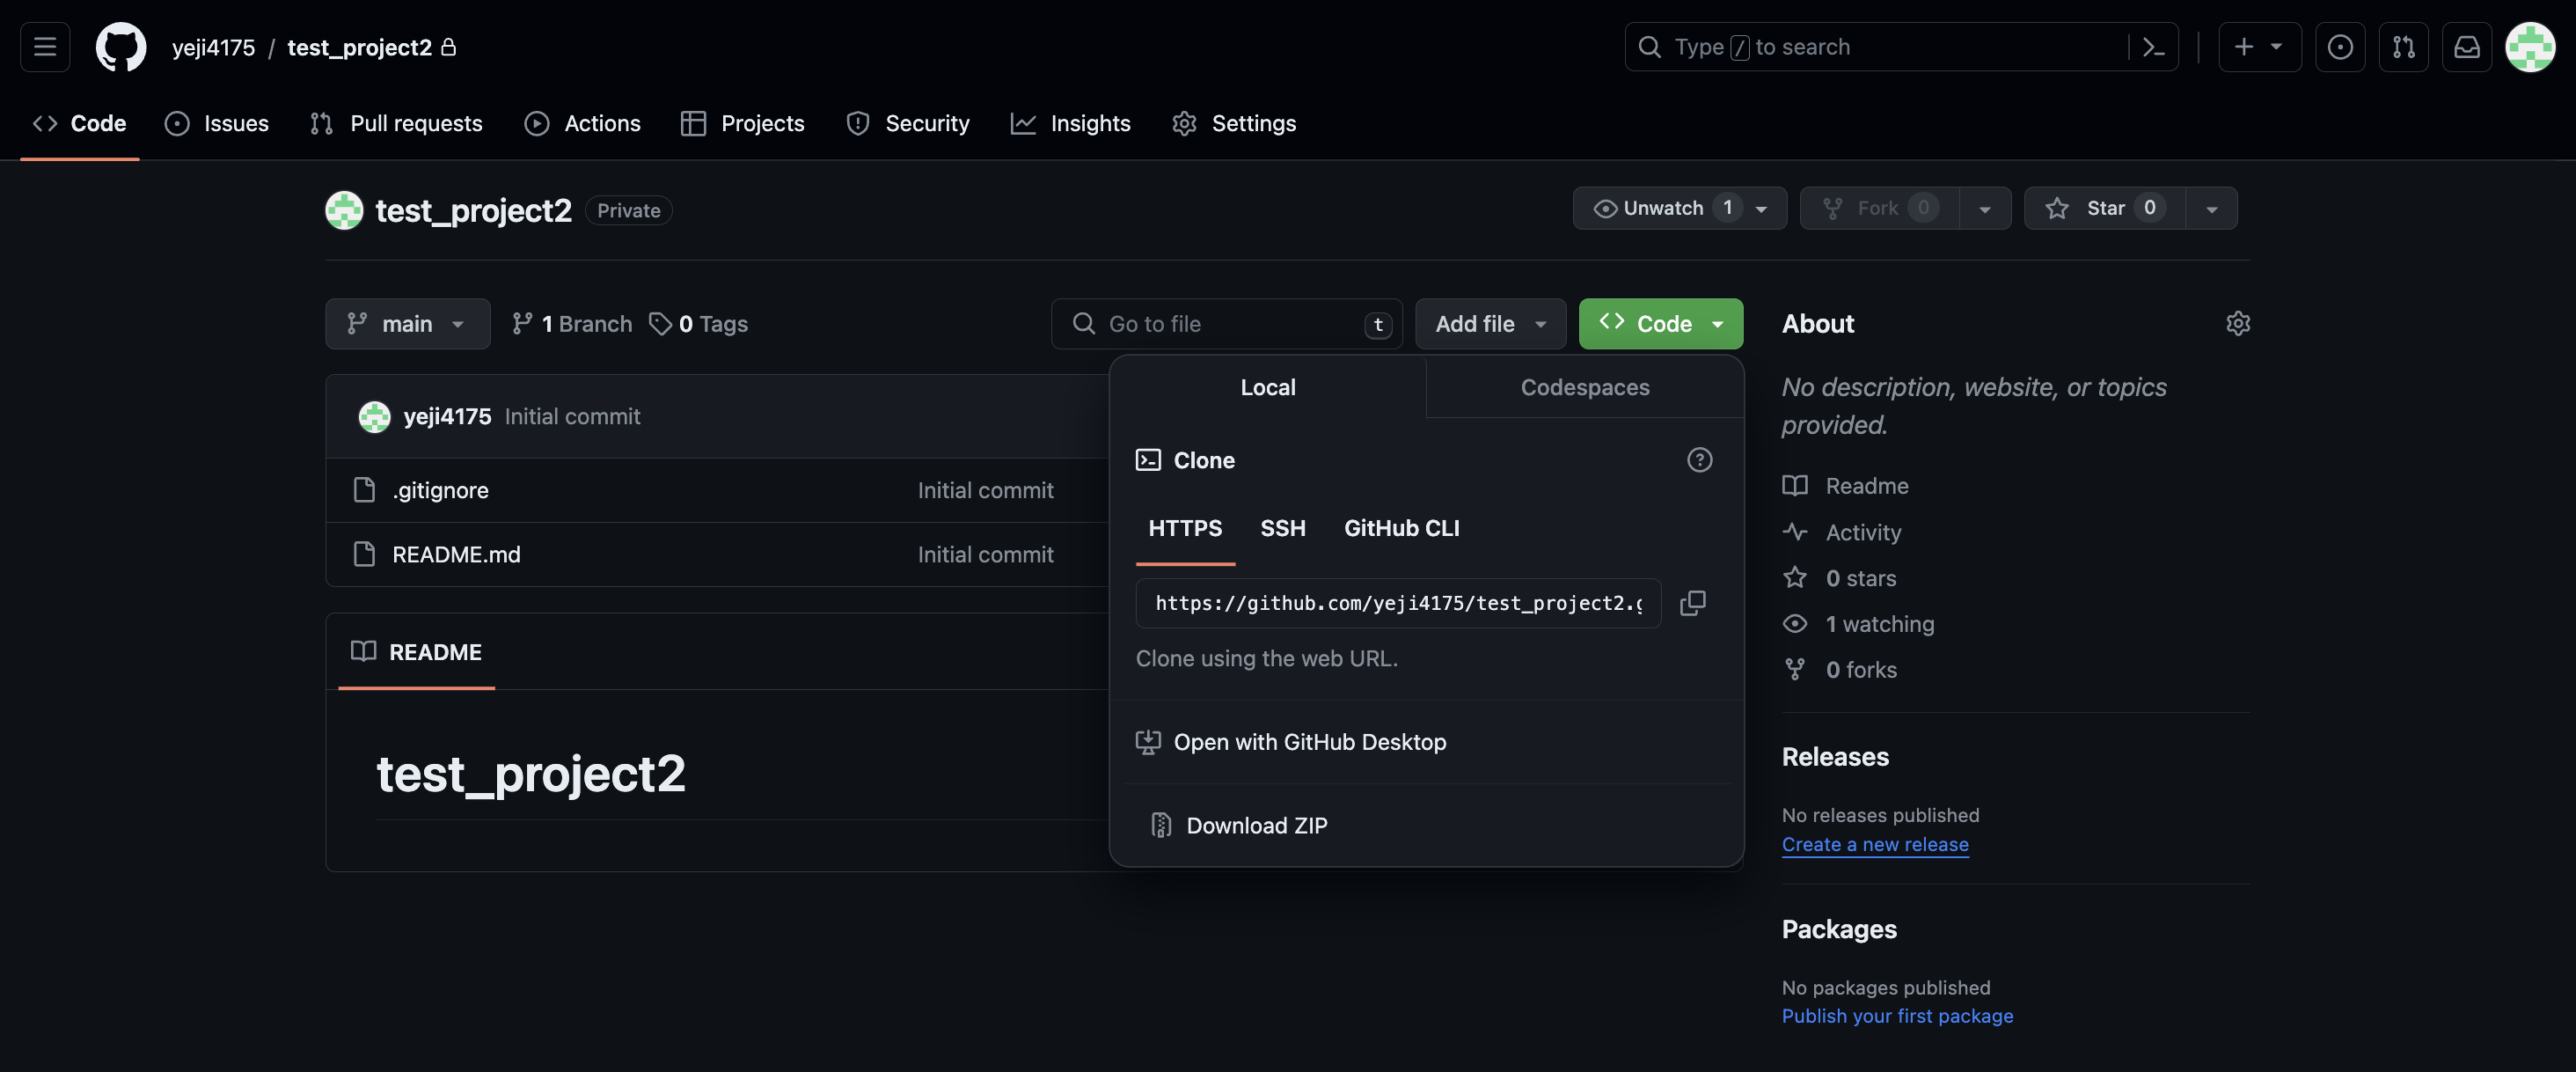
Task: Click the About section gear icon
Action: coord(2237,323)
